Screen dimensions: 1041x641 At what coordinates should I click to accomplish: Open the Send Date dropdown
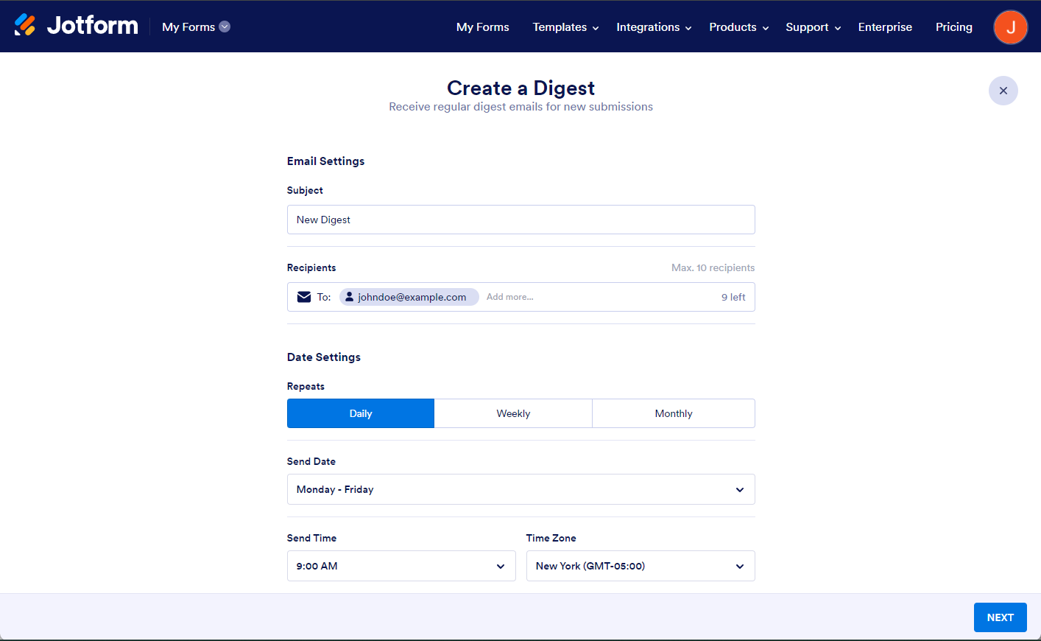coord(520,489)
